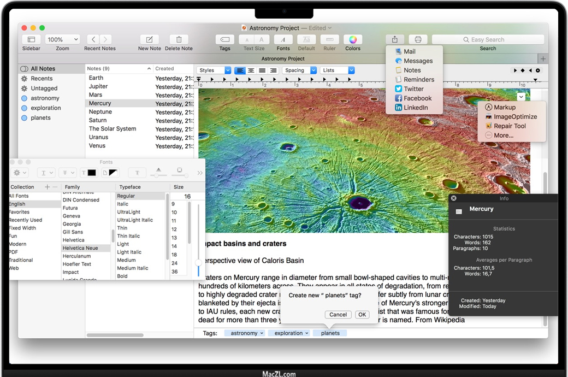Click the Easy Search field
568x377 pixels.
point(488,39)
